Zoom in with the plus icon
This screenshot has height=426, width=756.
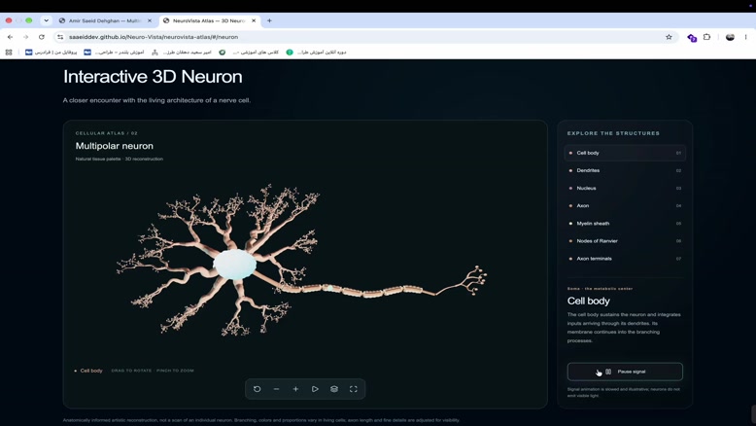295,389
